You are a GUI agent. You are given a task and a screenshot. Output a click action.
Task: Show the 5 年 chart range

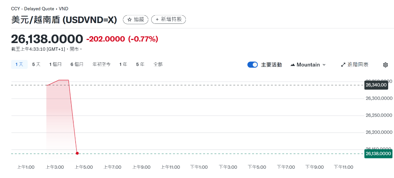coord(140,65)
